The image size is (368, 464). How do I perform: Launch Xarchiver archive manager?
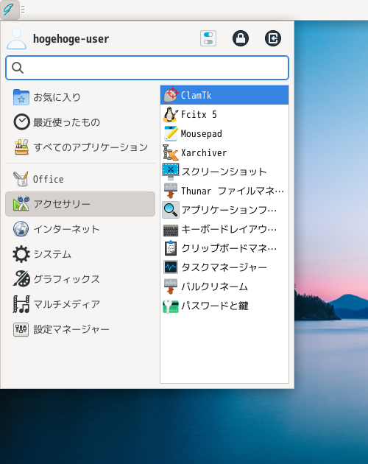point(224,152)
